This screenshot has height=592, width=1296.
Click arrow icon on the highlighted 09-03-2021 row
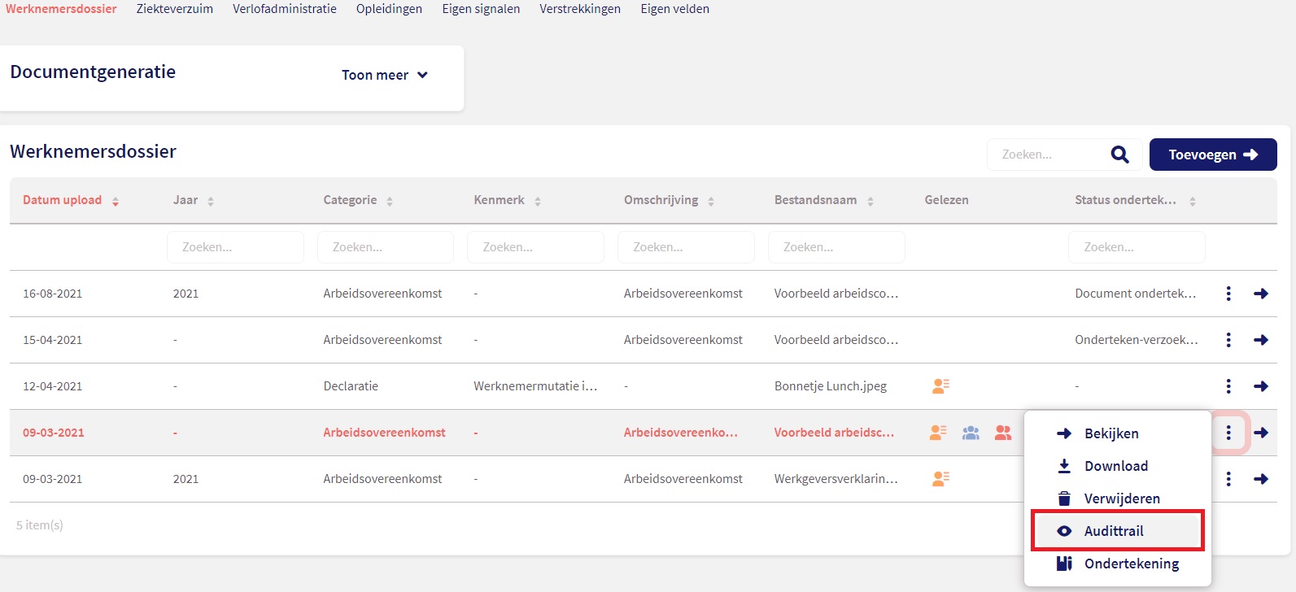[1261, 433]
